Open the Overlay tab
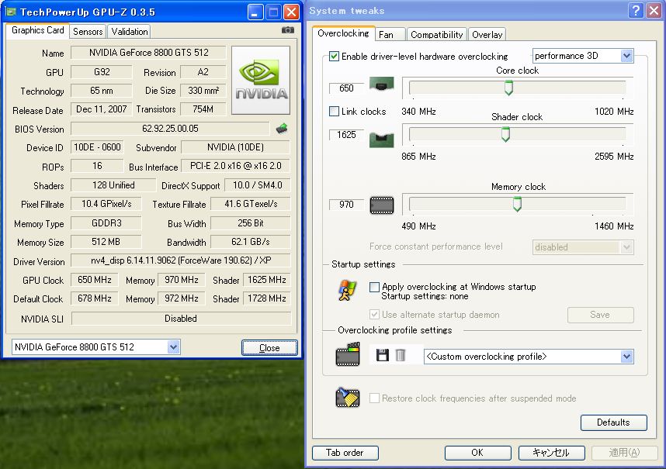 coord(487,35)
